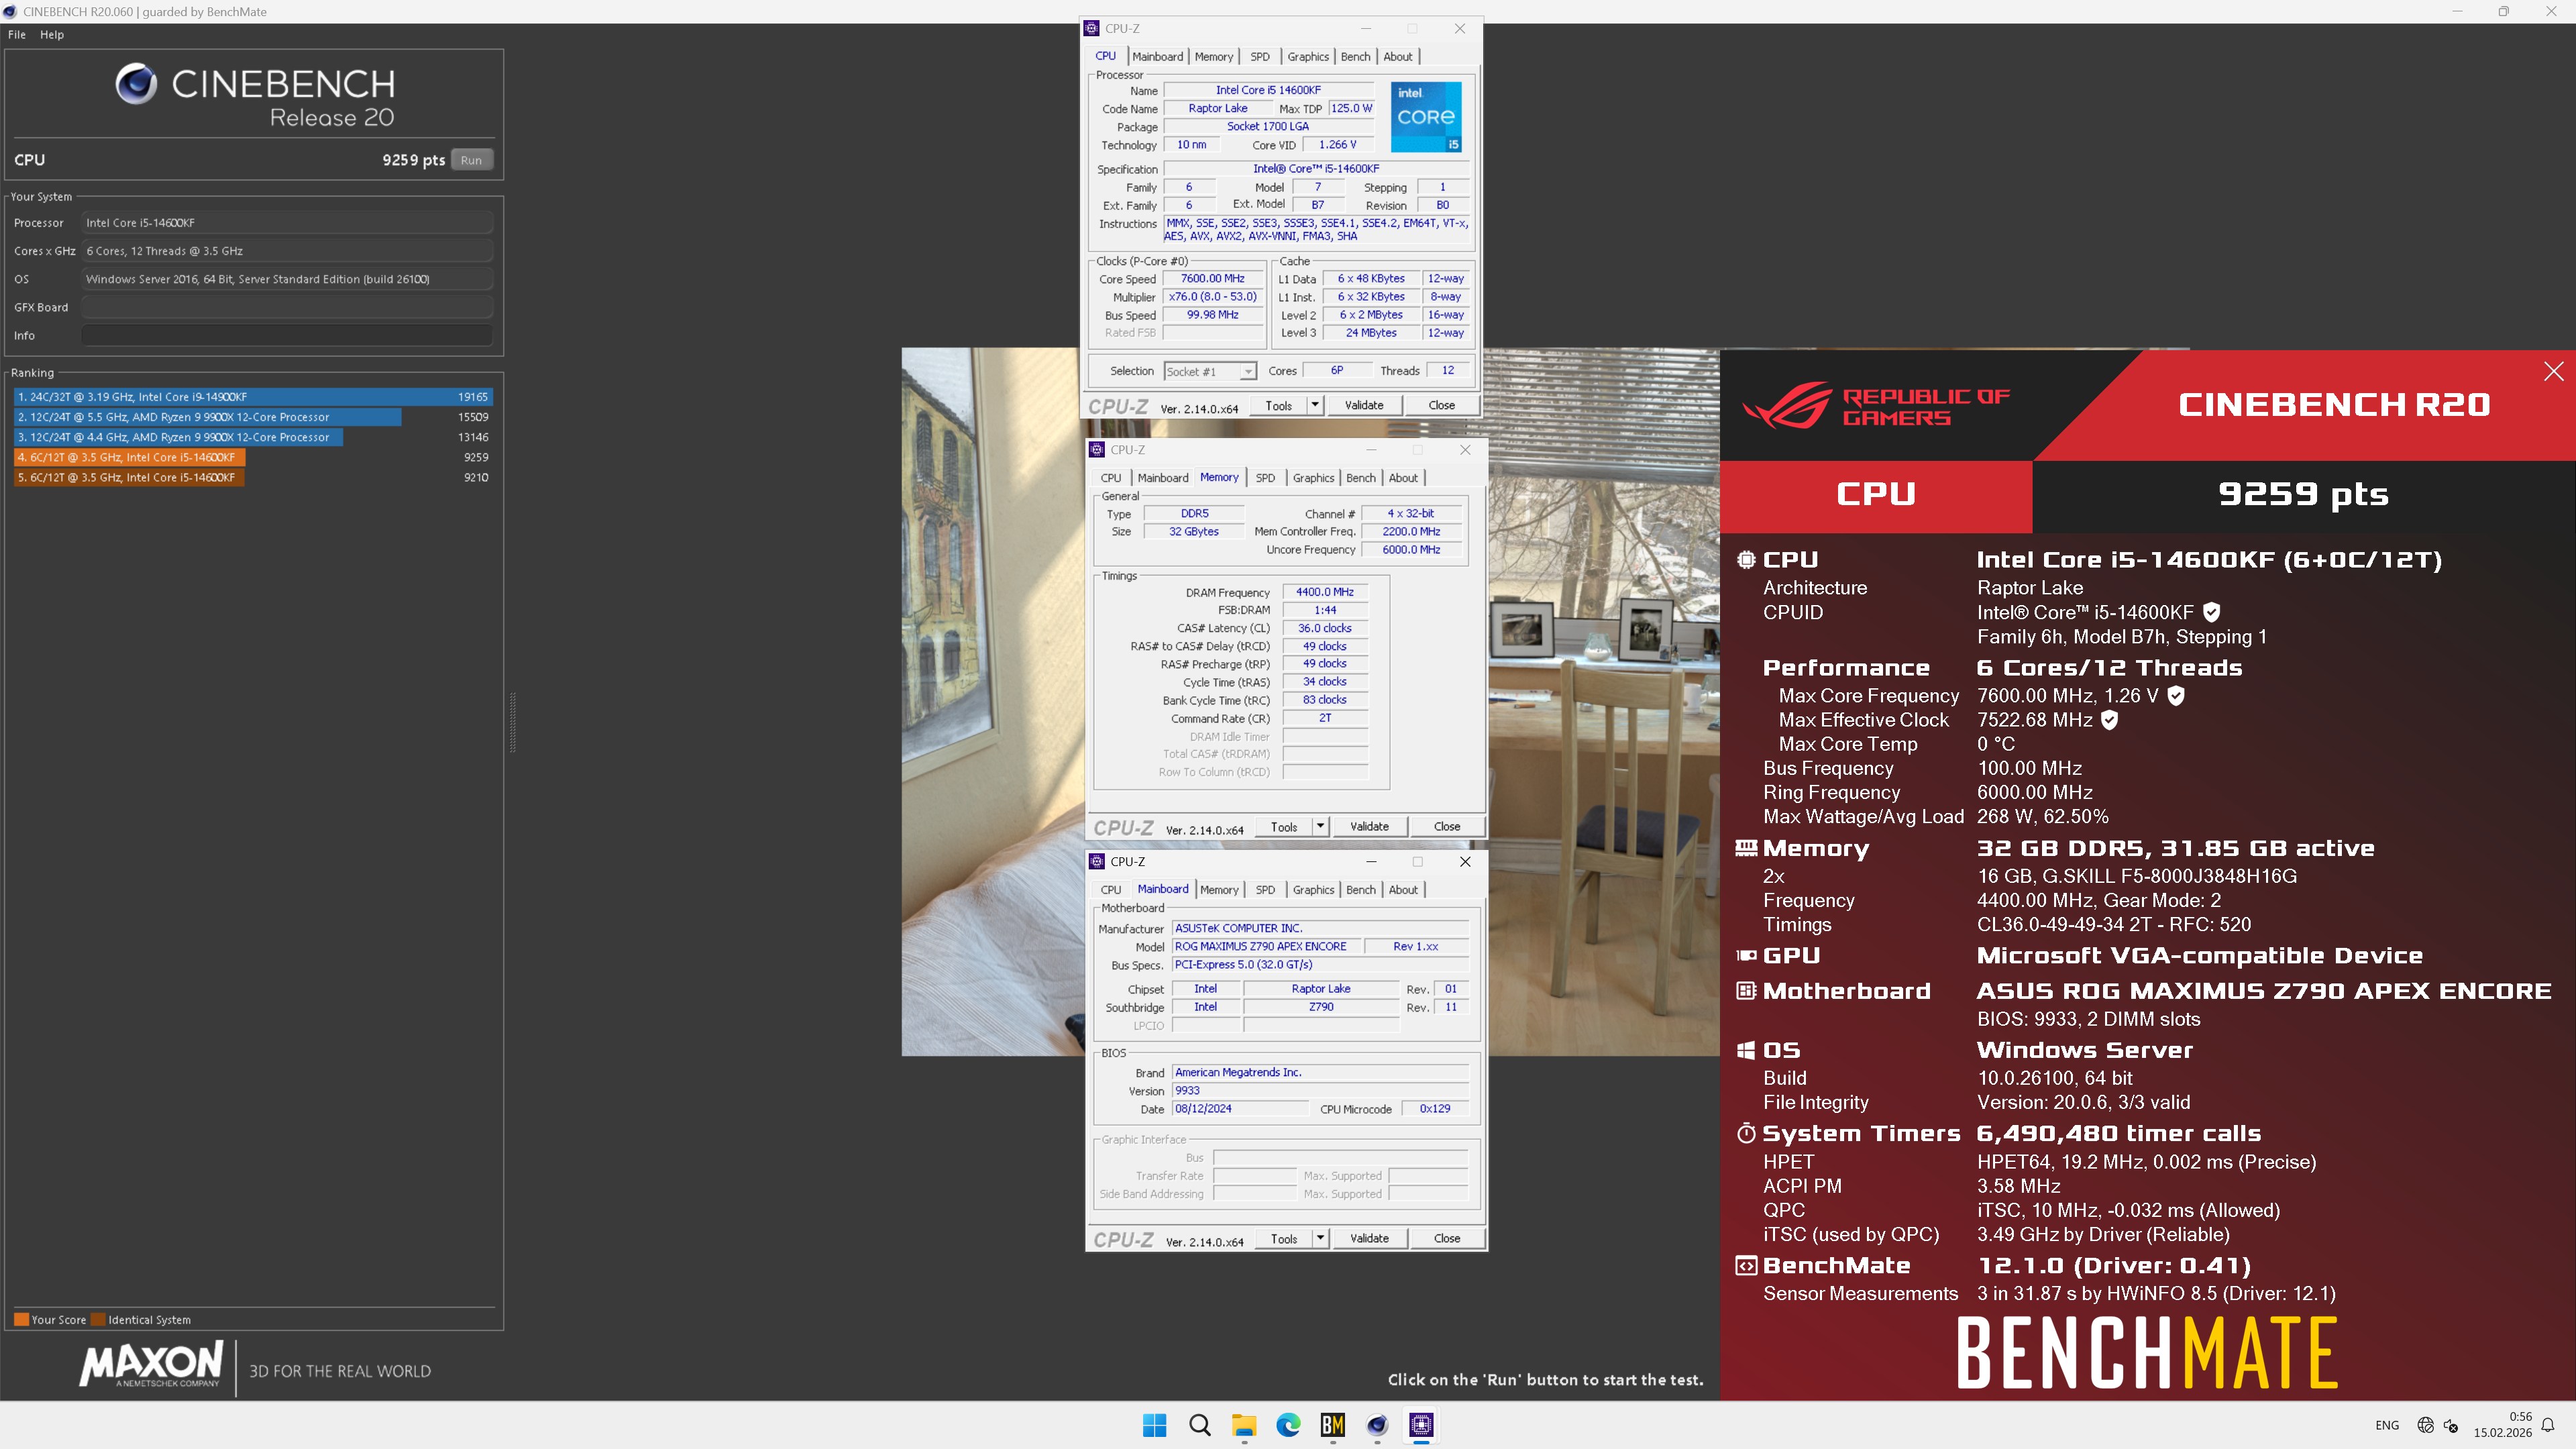Click the empty Info input field
The image size is (2576, 1449).
coord(287,335)
